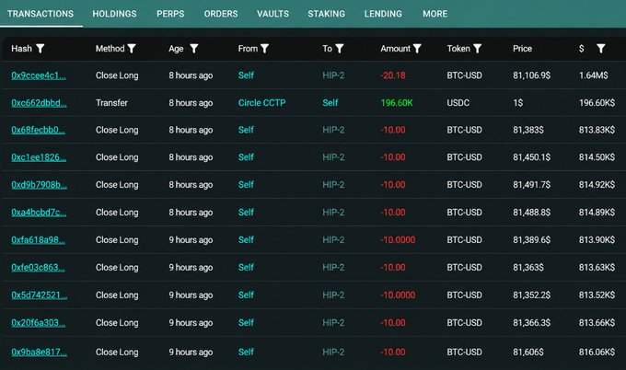Click Circle CCTP sender in Transfer row
The width and height of the screenshot is (626, 370).
pyautogui.click(x=261, y=103)
